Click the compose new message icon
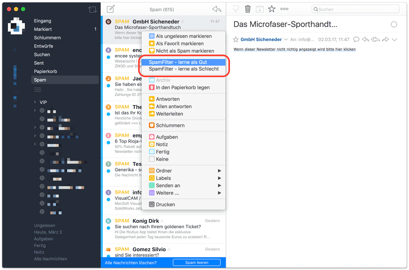 coord(110,9)
